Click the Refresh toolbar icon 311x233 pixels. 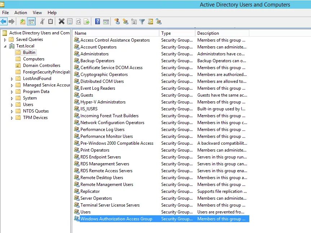click(78, 21)
